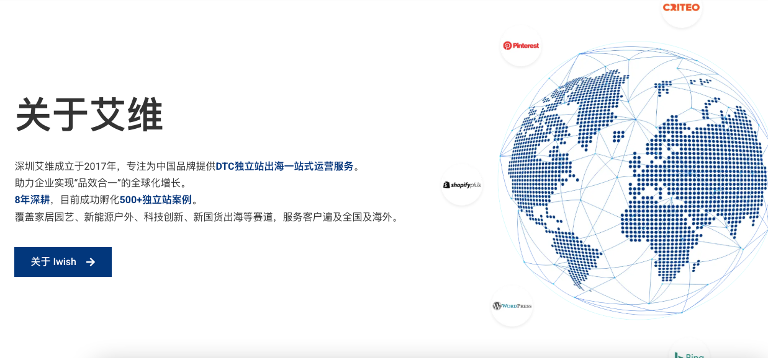
Task: Click the Pinterest logo badge
Action: 520,46
